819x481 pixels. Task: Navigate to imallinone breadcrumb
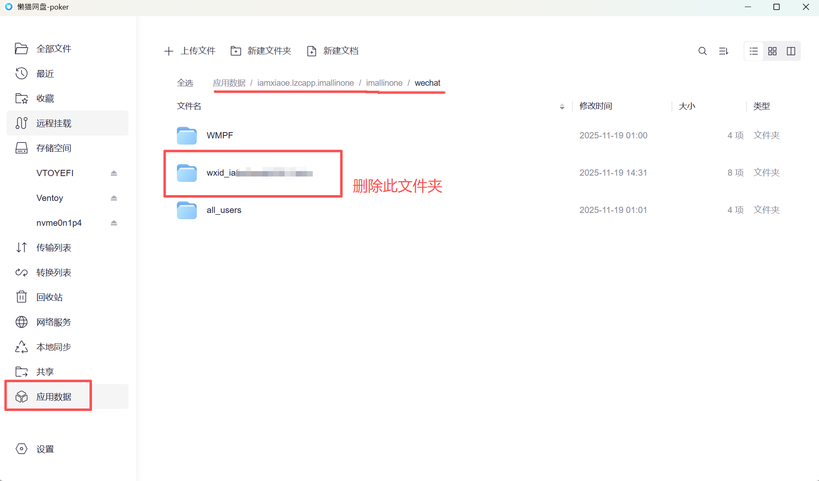384,83
